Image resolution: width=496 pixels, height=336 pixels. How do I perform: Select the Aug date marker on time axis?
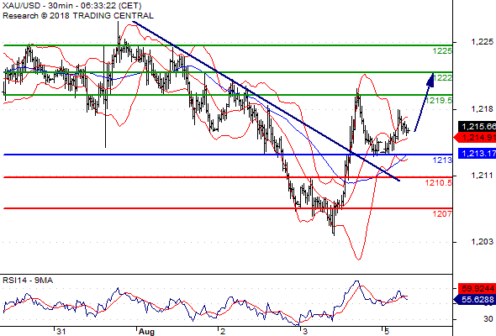146,331
